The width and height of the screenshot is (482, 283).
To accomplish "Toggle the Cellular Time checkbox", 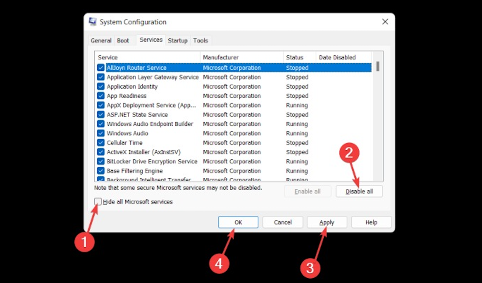I will [x=101, y=143].
